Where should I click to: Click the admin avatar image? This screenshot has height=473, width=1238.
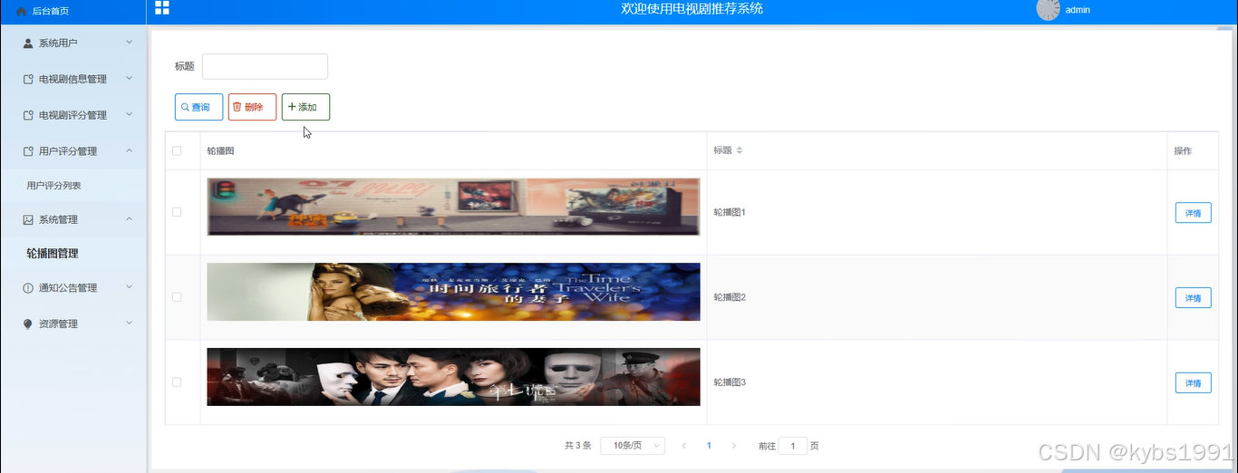click(x=1048, y=10)
